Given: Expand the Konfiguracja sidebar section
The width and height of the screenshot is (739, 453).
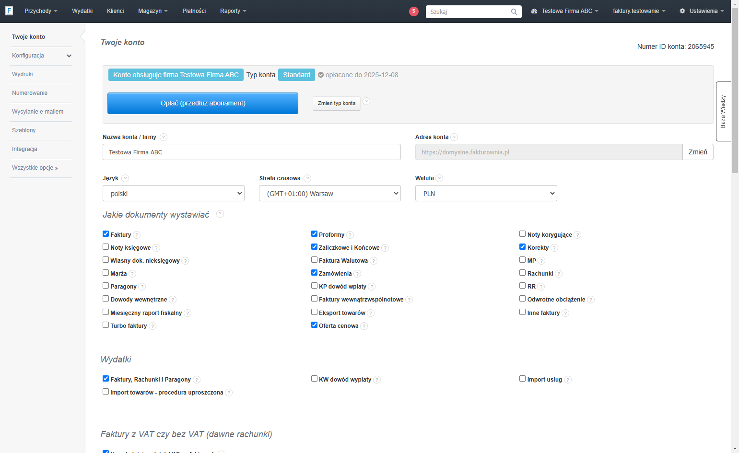Looking at the screenshot, I should (41, 56).
